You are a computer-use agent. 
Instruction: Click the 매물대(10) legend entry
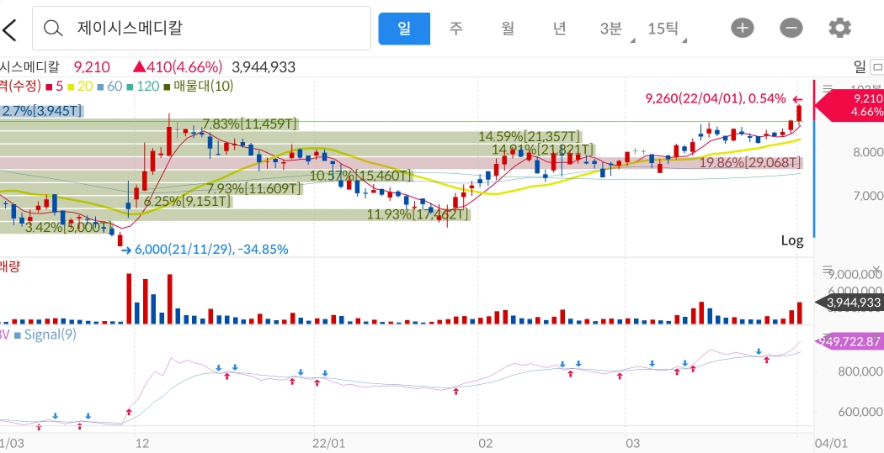pyautogui.click(x=199, y=86)
